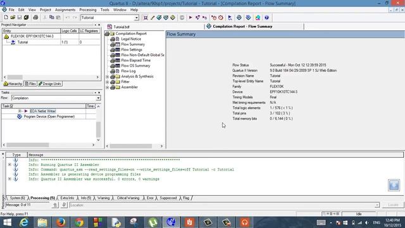
Task: Select Flow Elapsed Time report
Action: [135, 60]
